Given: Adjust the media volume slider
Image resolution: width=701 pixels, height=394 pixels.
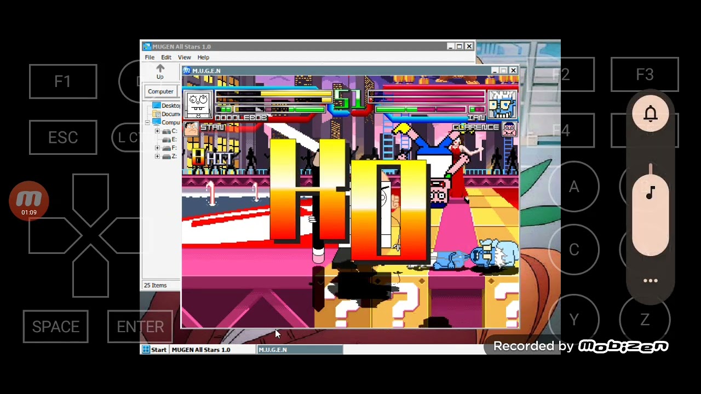Looking at the screenshot, I should 651,210.
